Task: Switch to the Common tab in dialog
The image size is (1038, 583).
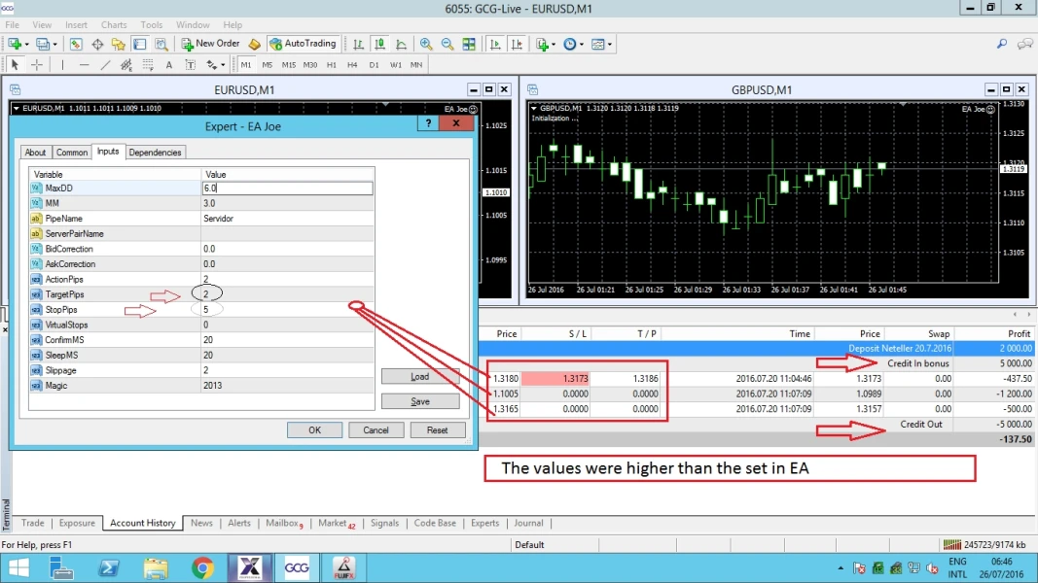Action: tap(71, 153)
